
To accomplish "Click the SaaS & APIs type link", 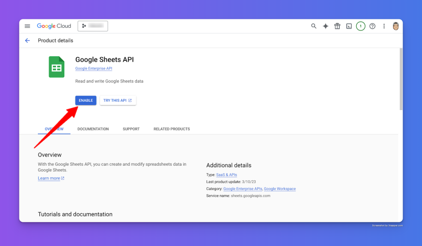I will pos(227,175).
